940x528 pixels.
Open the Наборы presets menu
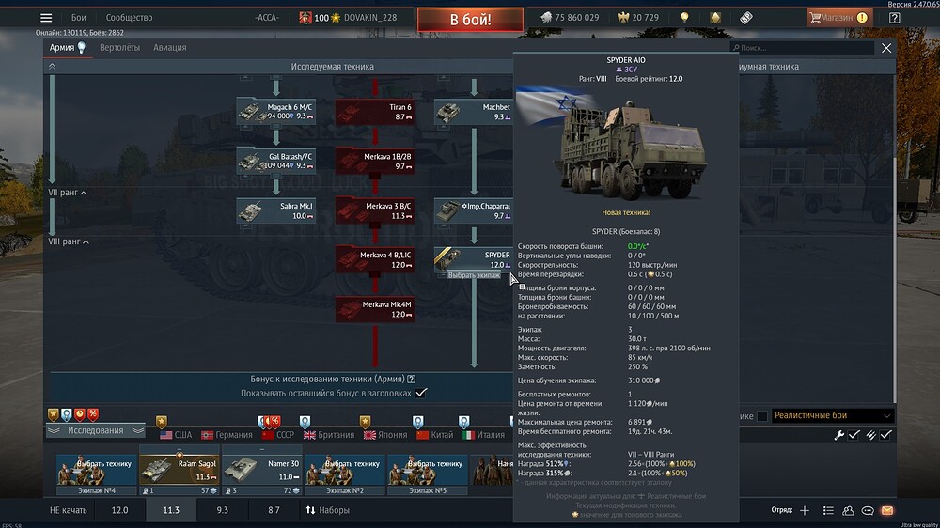click(x=327, y=510)
